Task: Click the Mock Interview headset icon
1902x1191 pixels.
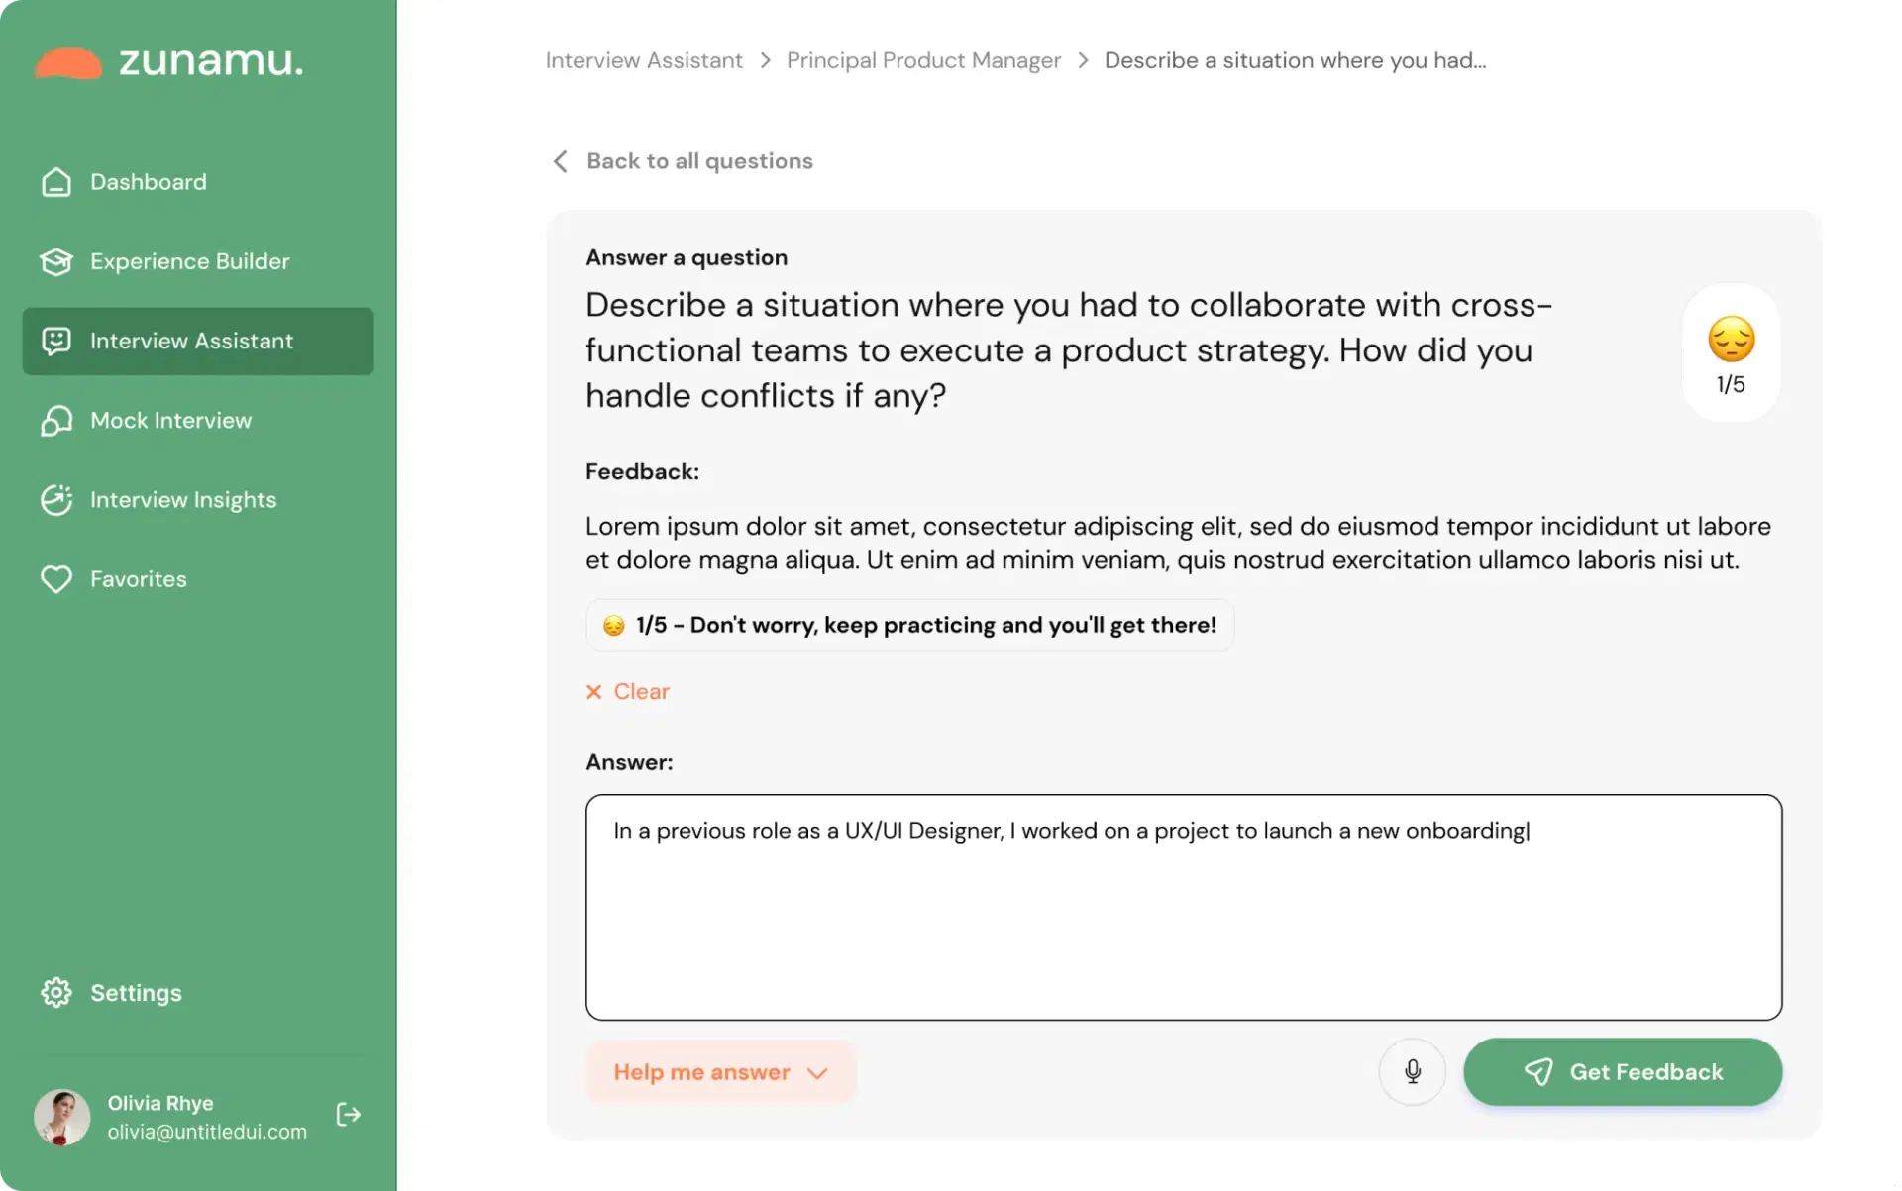Action: [56, 421]
